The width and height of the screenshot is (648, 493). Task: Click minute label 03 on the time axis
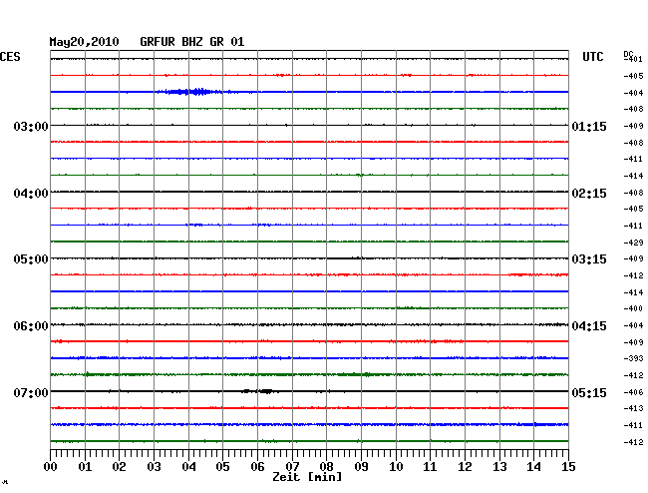click(154, 467)
